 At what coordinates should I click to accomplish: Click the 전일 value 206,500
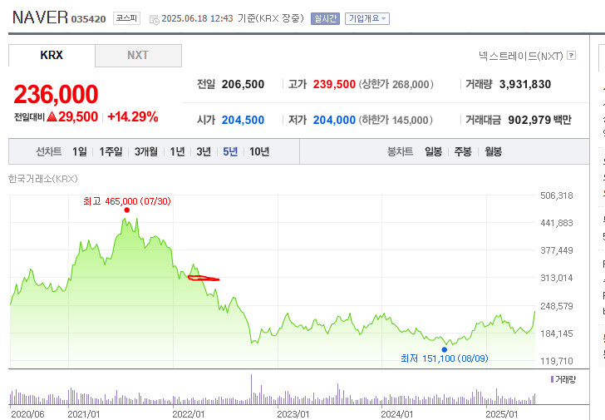click(243, 84)
